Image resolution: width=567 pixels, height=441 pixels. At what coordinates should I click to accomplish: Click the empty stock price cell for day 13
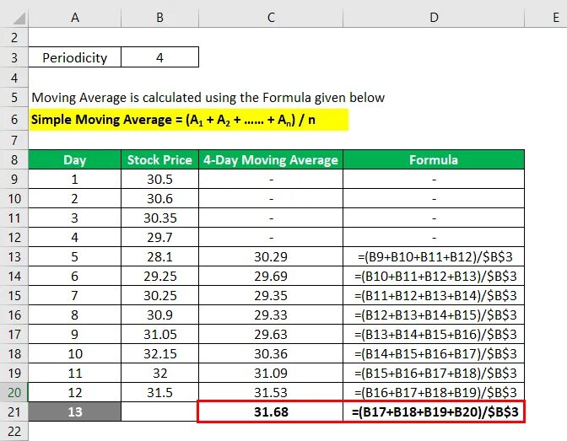point(159,411)
